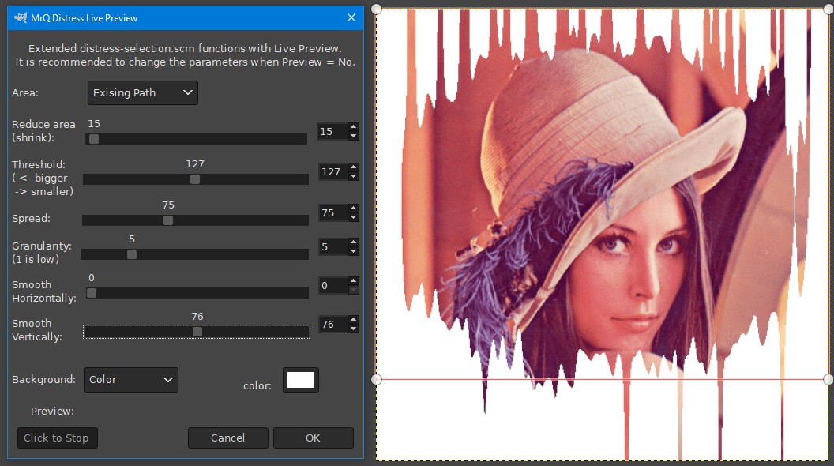
Task: Decrease Spread value with down arrow
Action: click(x=354, y=217)
